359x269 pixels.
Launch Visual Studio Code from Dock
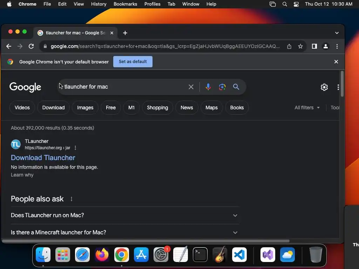[239, 255]
